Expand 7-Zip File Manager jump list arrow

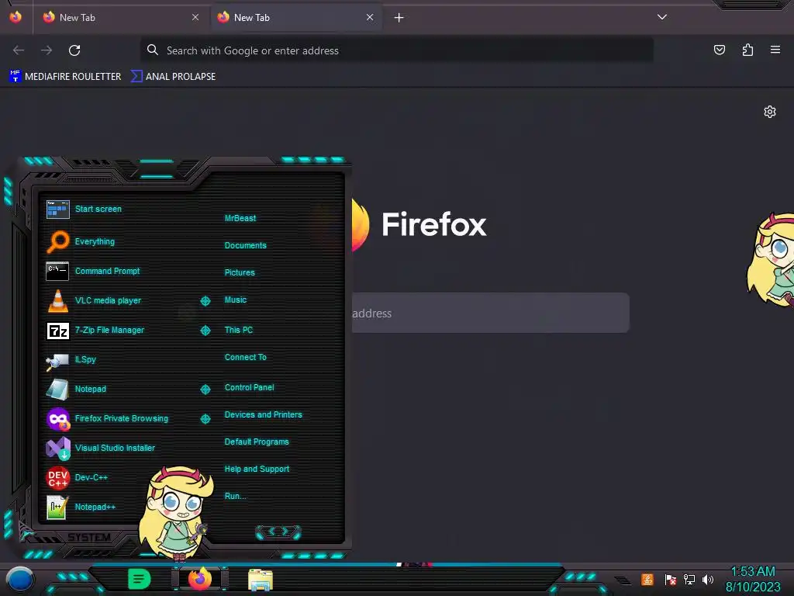[205, 331]
